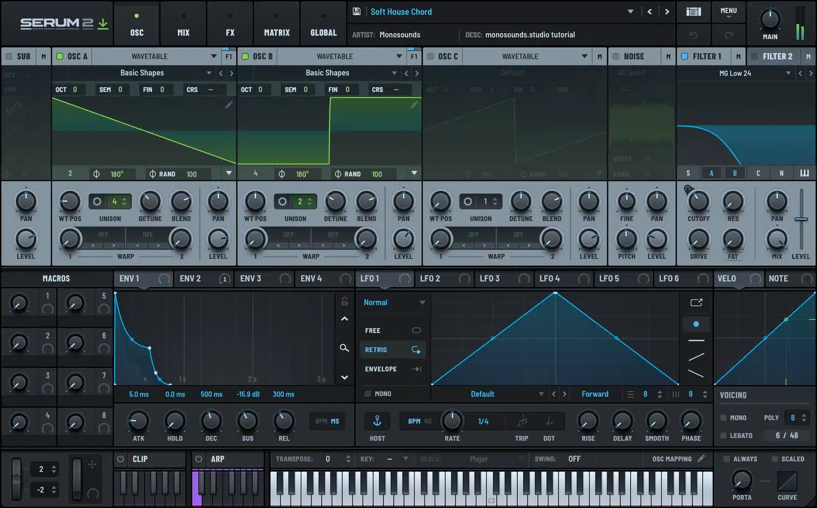Click the ENVELOPE LFO mode button
The height and width of the screenshot is (508, 817).
coord(393,369)
